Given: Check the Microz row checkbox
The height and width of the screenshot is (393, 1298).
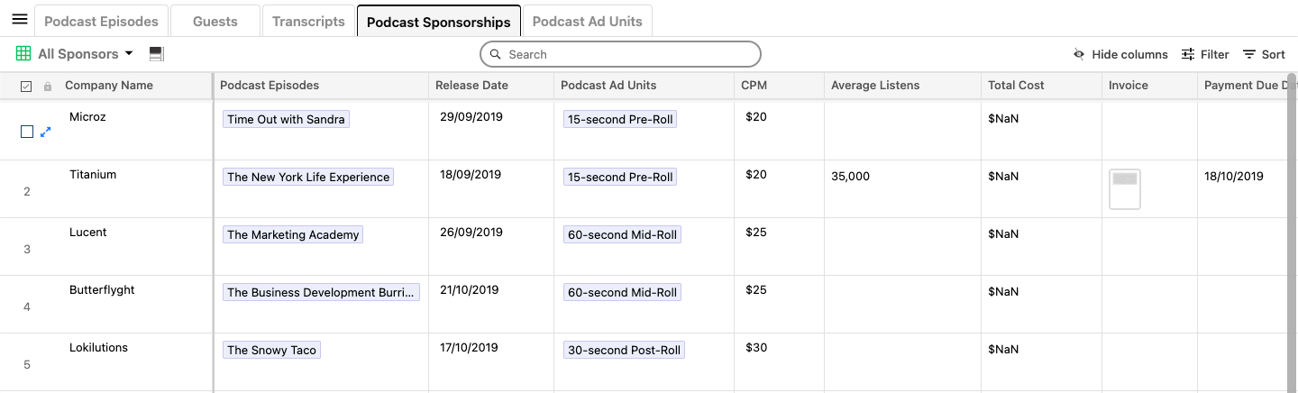Looking at the screenshot, I should [26, 132].
